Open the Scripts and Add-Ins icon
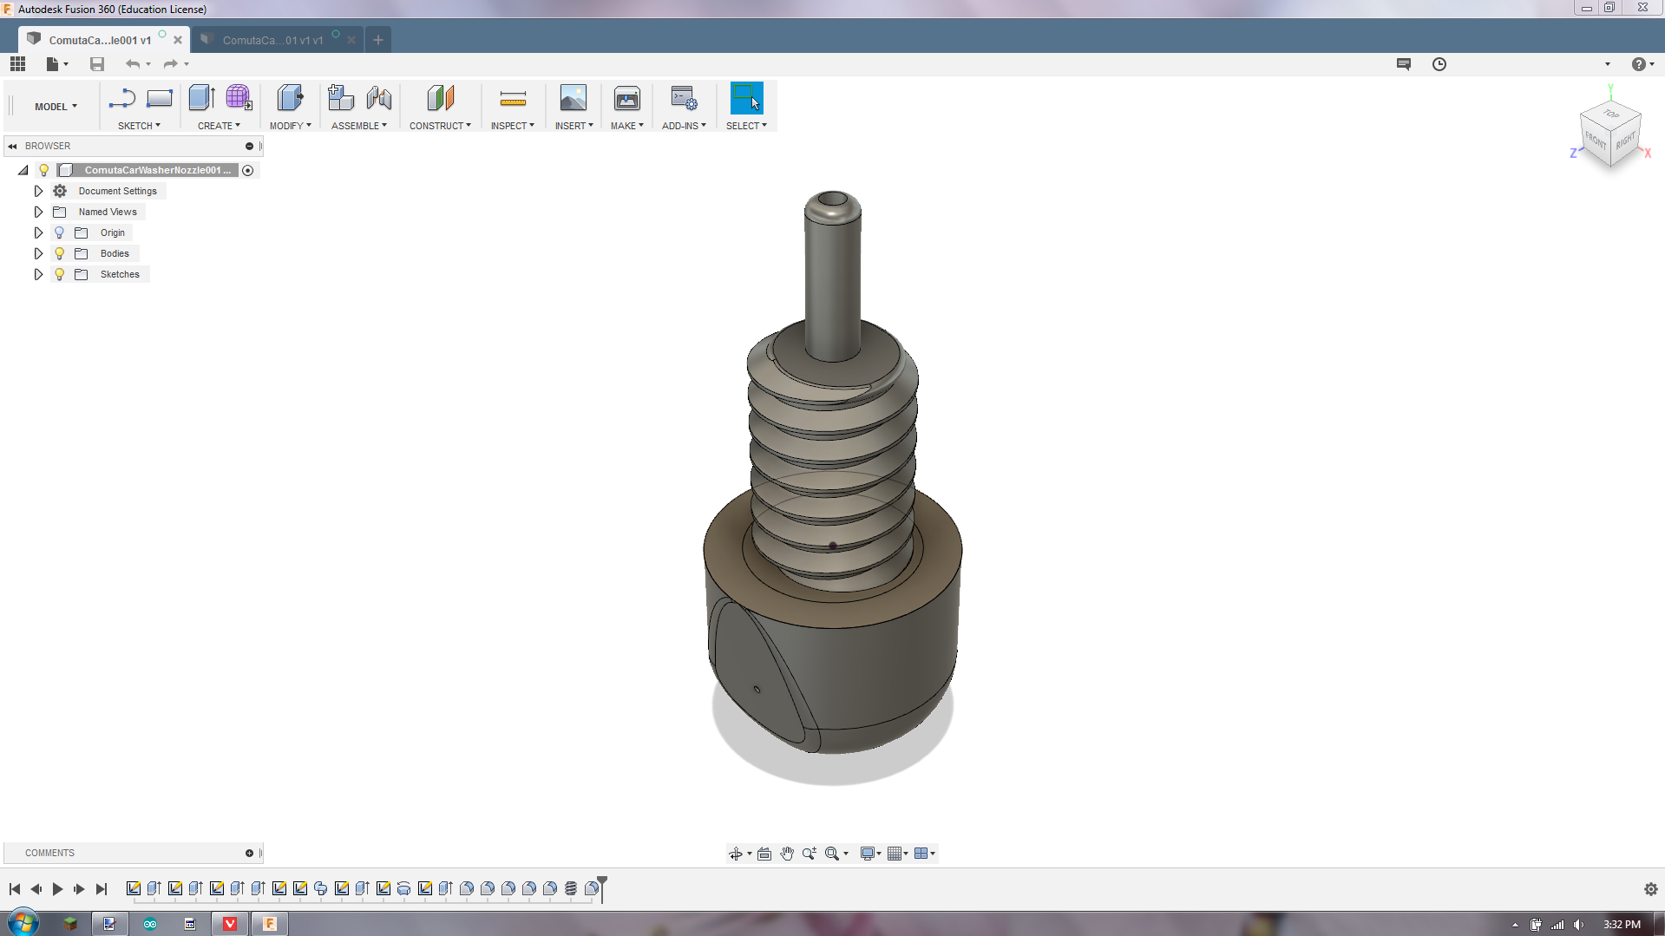 pyautogui.click(x=684, y=98)
